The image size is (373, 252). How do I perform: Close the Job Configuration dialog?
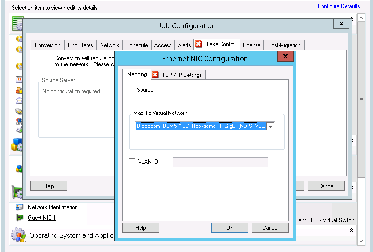coord(341,24)
